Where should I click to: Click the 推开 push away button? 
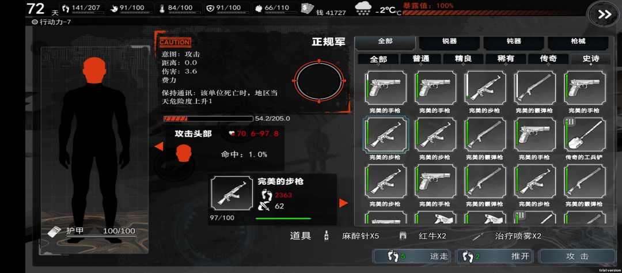495,256
